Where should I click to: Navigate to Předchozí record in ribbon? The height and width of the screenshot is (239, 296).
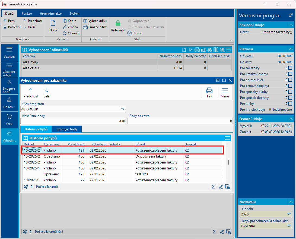pos(33,21)
